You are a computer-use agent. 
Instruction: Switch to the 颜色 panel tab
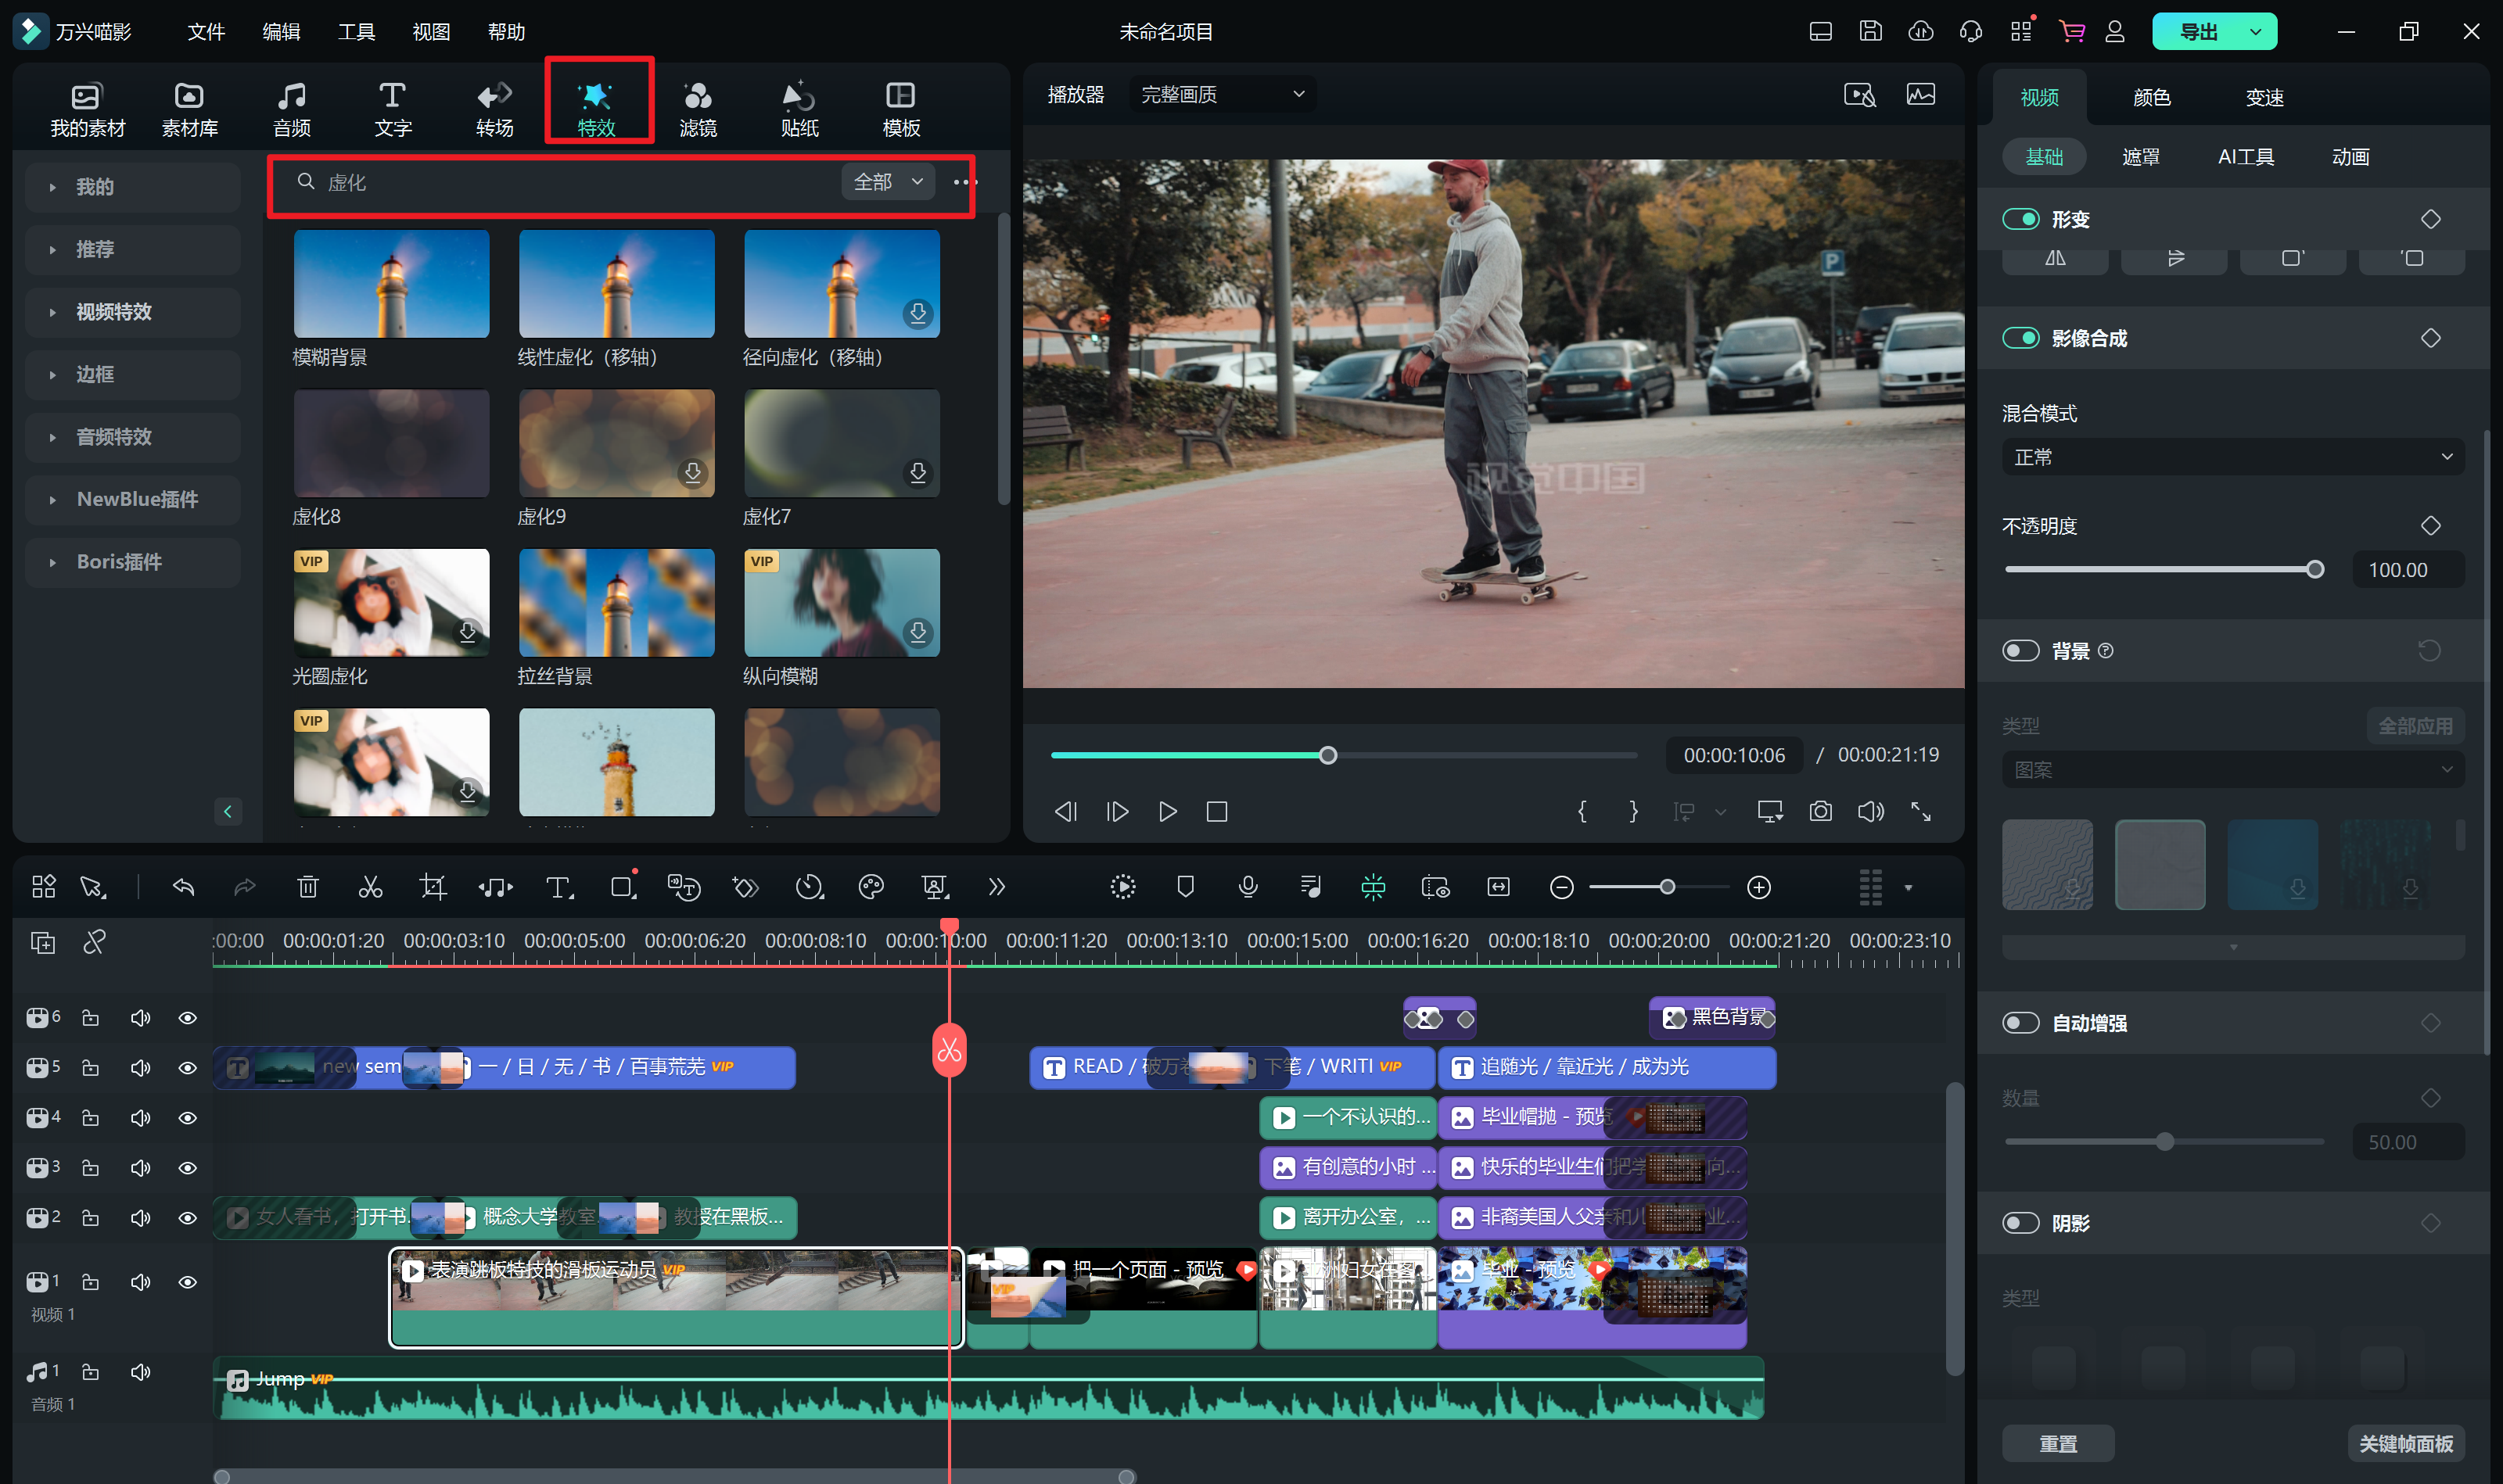(2151, 97)
